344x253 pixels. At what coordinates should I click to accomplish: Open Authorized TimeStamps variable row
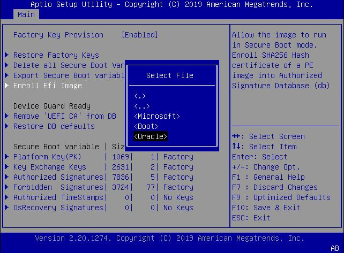[x=103, y=197]
